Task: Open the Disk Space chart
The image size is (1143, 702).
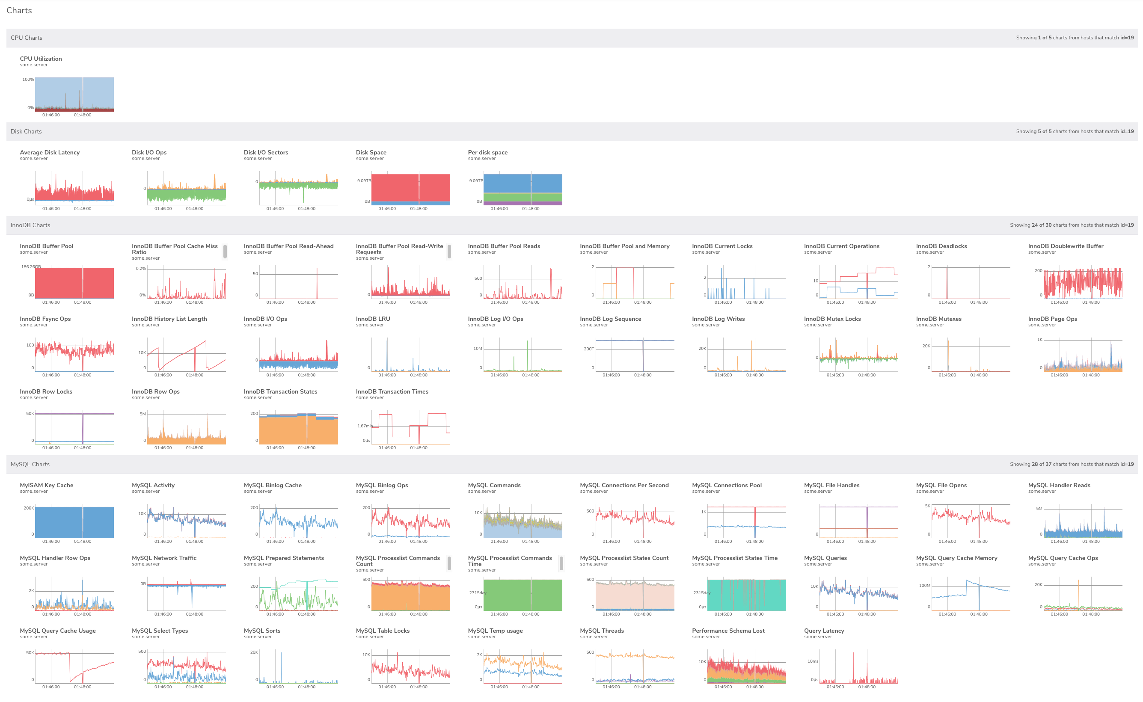Action: click(370, 152)
